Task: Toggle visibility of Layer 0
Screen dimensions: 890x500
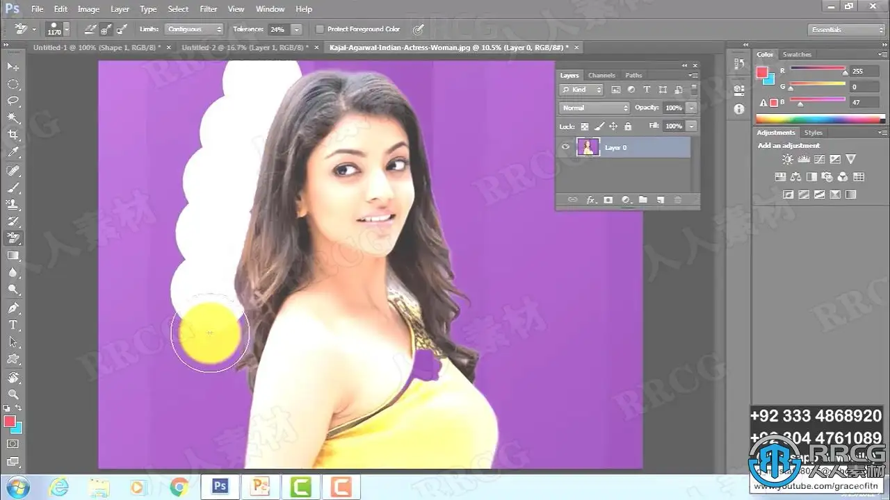Action: 565,147
